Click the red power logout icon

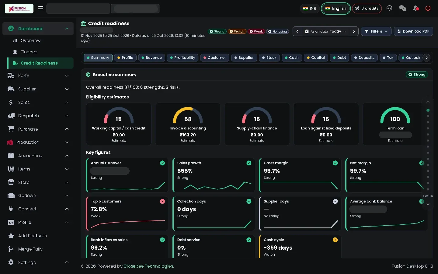coord(428,8)
